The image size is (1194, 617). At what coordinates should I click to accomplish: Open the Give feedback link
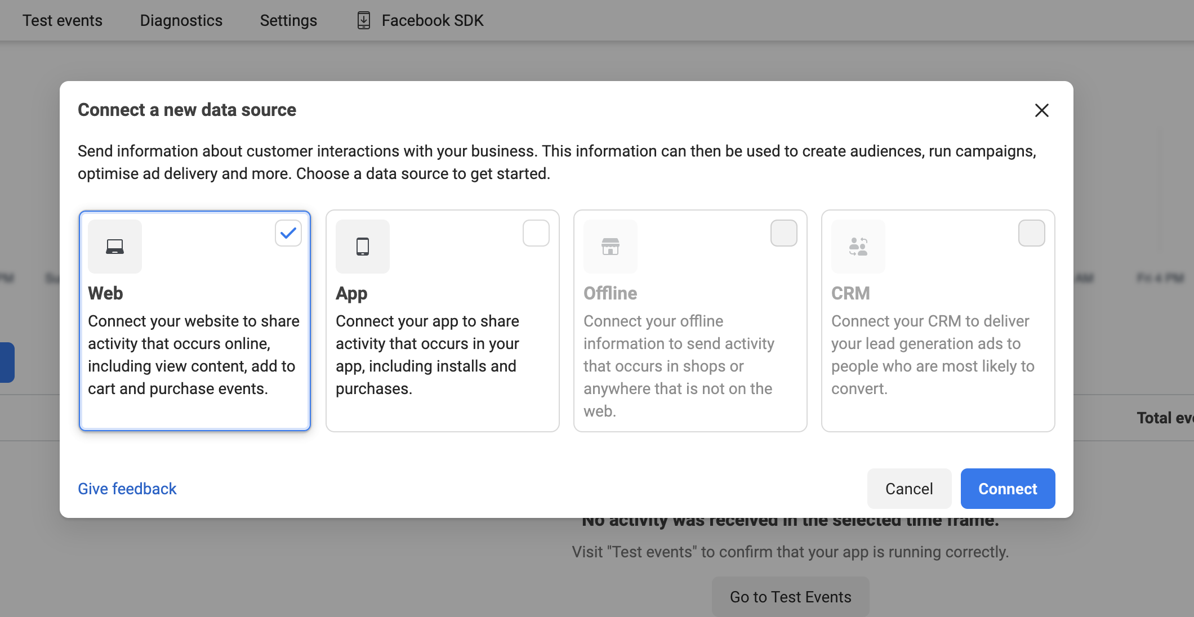pos(127,489)
